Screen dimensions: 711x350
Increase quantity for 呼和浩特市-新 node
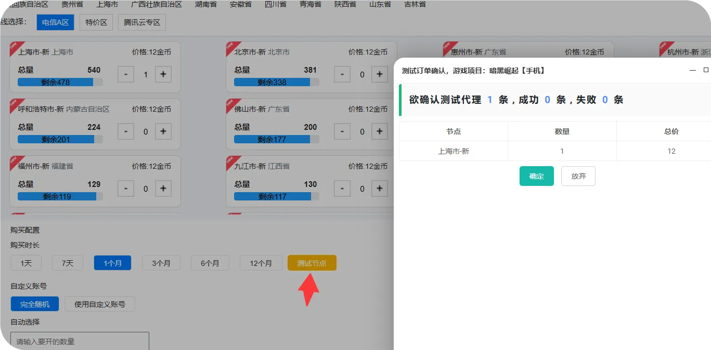(x=163, y=131)
